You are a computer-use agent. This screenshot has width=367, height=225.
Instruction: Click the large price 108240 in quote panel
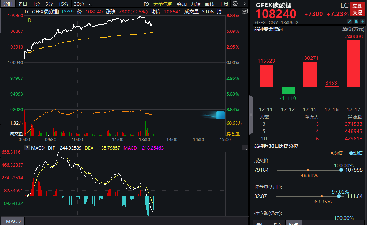[x=276, y=14]
